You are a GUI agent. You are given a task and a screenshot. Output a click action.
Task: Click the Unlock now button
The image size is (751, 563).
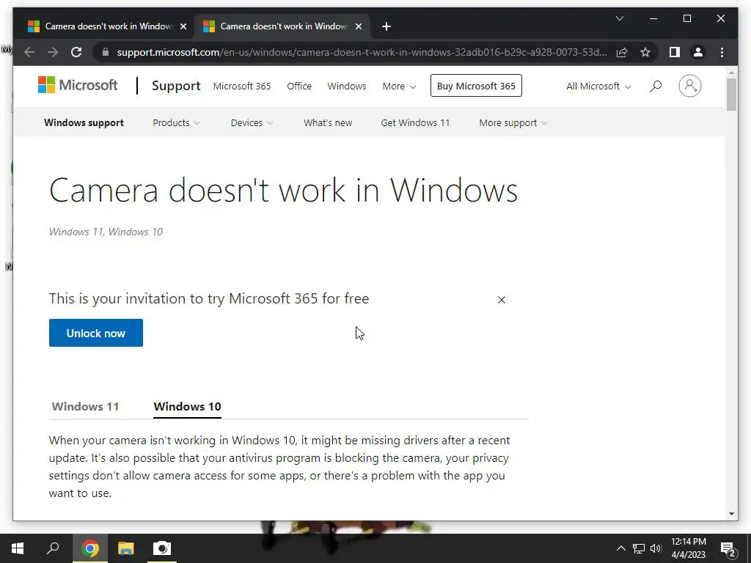tap(96, 333)
